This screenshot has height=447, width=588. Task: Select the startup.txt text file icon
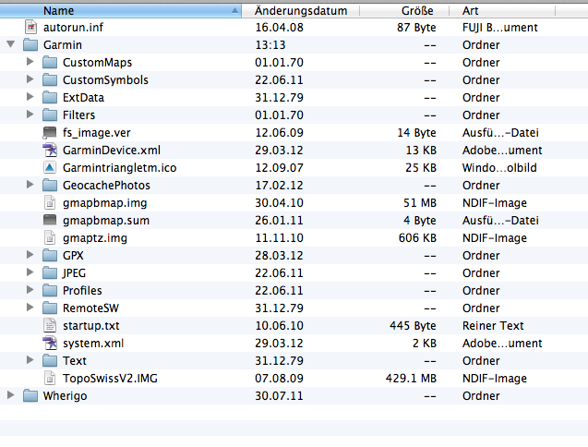pos(50,325)
